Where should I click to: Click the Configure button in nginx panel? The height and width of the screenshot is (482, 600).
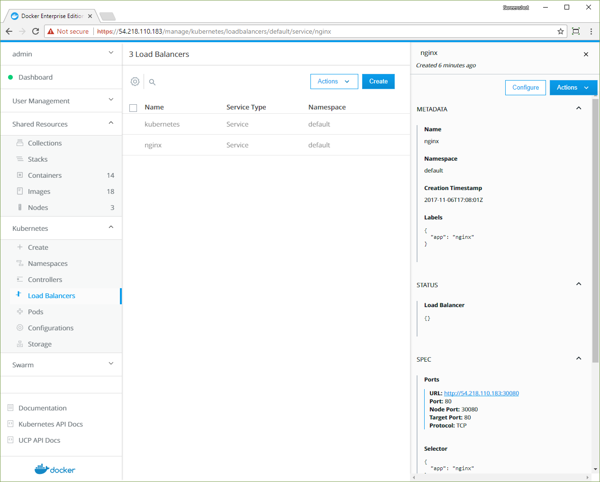(x=525, y=88)
